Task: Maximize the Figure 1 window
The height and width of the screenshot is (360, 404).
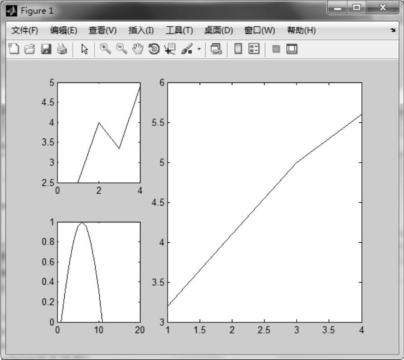Action: (356, 8)
